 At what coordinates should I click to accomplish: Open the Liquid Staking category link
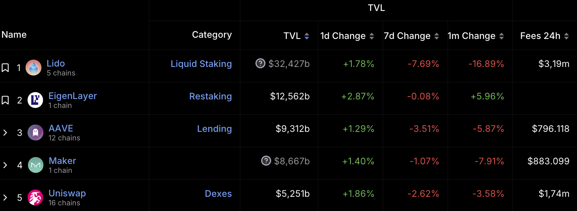click(x=201, y=64)
